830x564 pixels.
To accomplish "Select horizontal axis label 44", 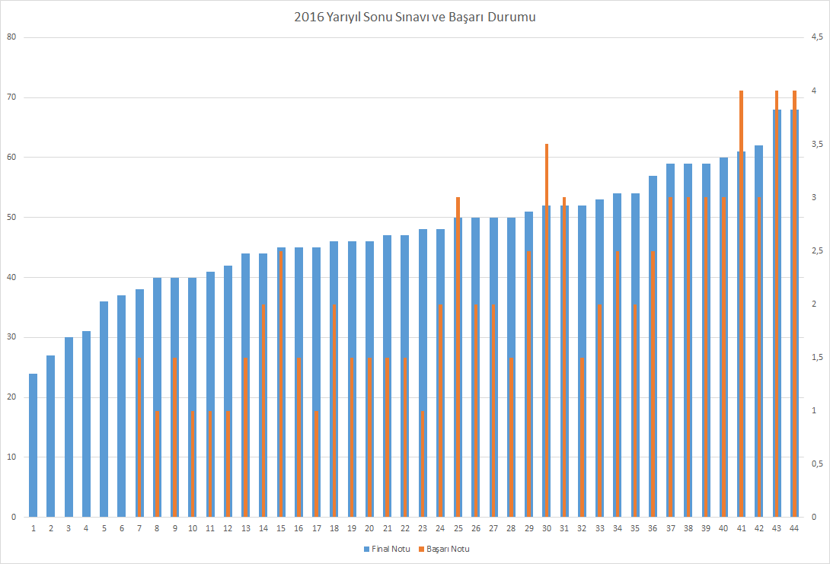I will 794,528.
